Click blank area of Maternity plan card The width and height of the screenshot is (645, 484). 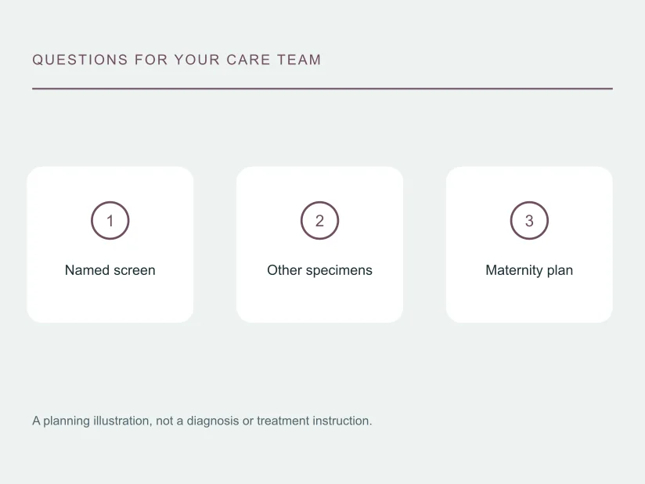click(x=529, y=302)
